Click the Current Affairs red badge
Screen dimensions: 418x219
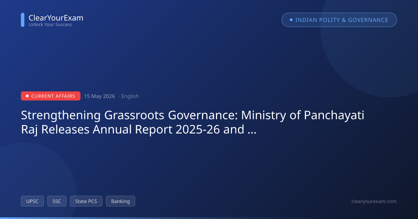pyautogui.click(x=51, y=96)
